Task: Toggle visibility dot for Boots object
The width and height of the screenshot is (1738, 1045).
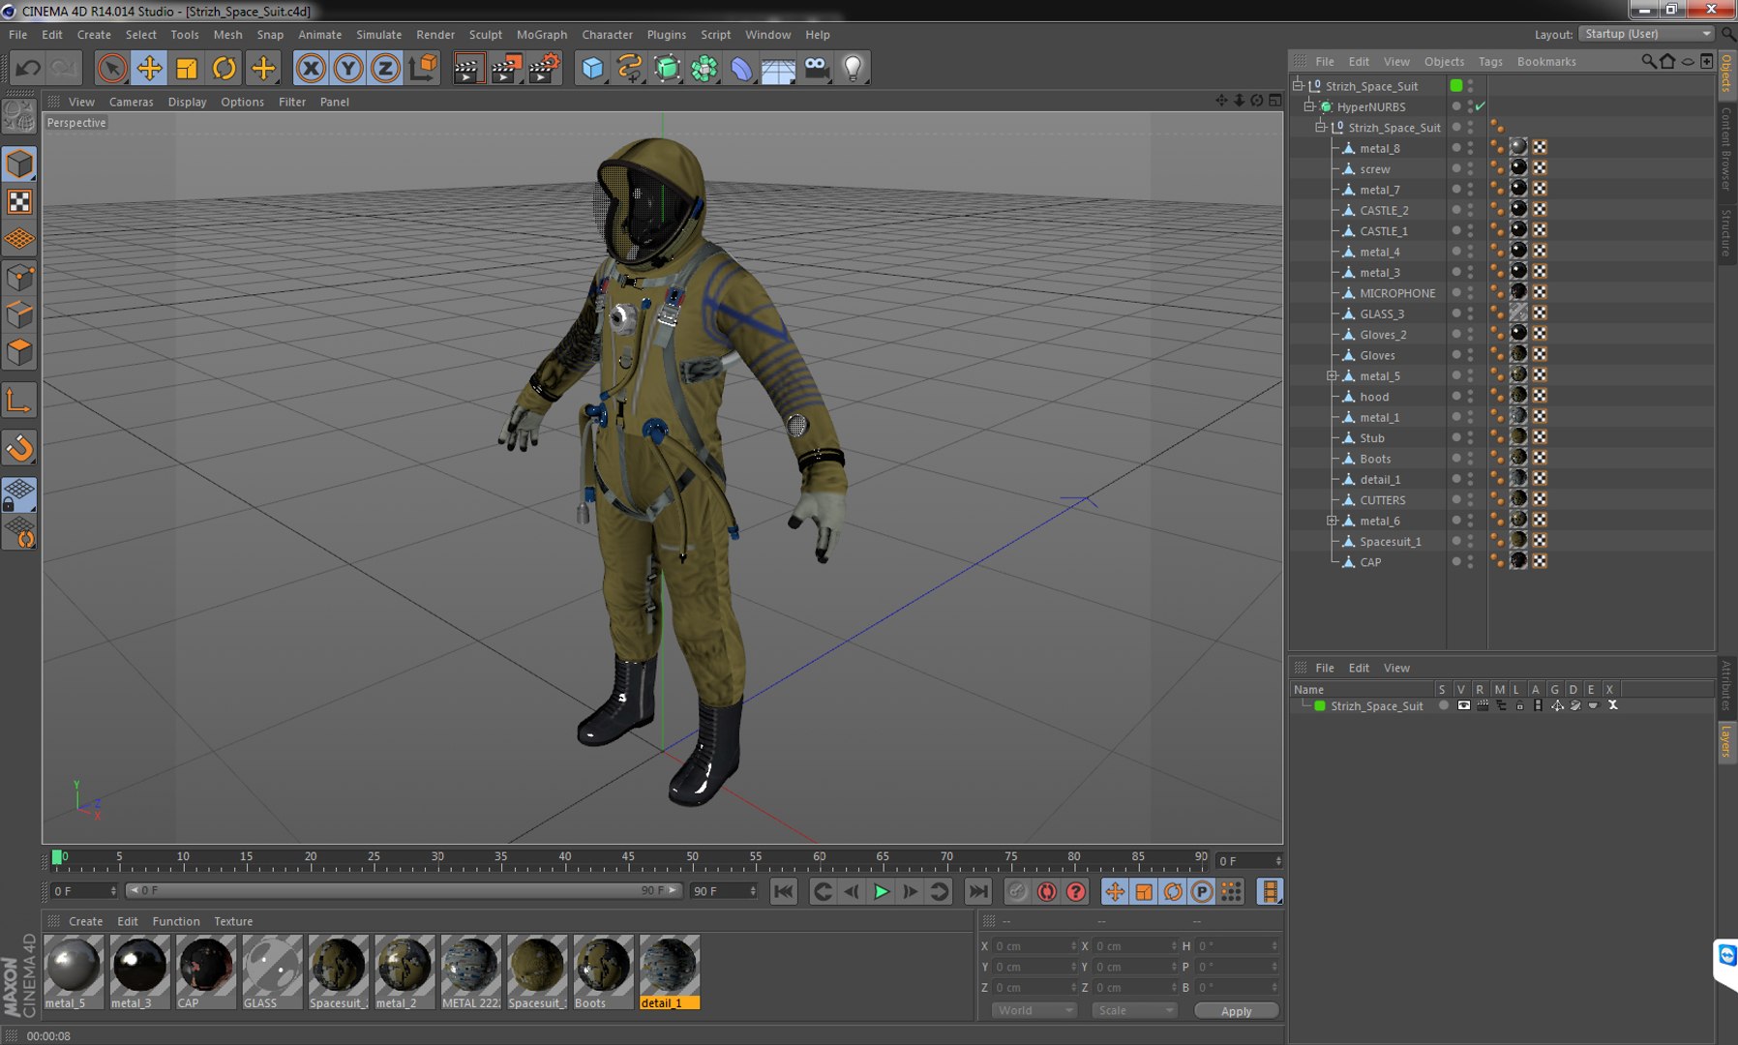Action: 1455,459
